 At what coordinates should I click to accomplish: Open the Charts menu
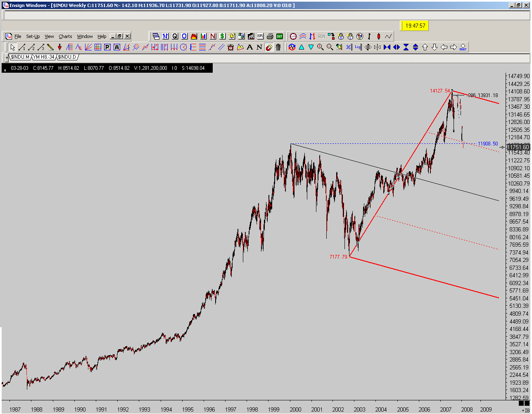[x=65, y=36]
